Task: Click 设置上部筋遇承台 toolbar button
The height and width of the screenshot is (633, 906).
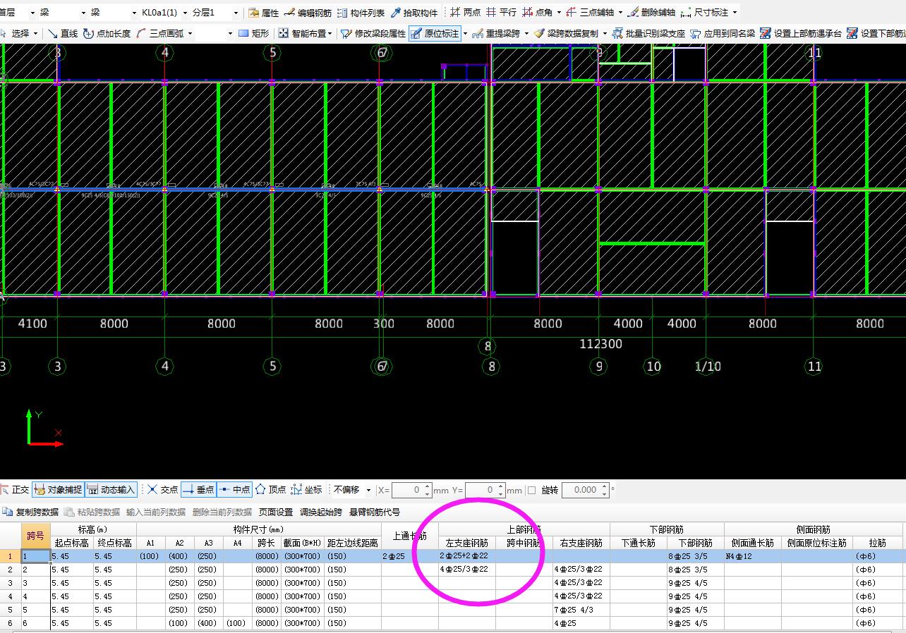Action: 801,33
